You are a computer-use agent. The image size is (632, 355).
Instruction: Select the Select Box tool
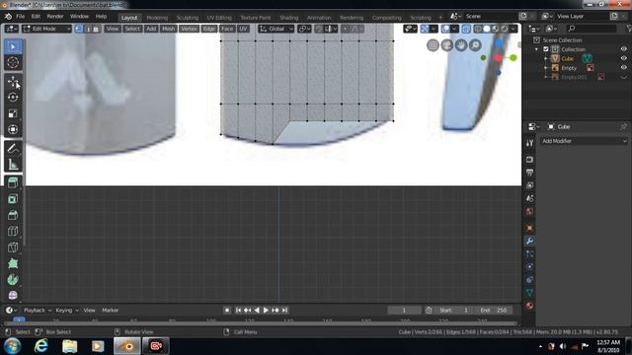click(x=13, y=46)
